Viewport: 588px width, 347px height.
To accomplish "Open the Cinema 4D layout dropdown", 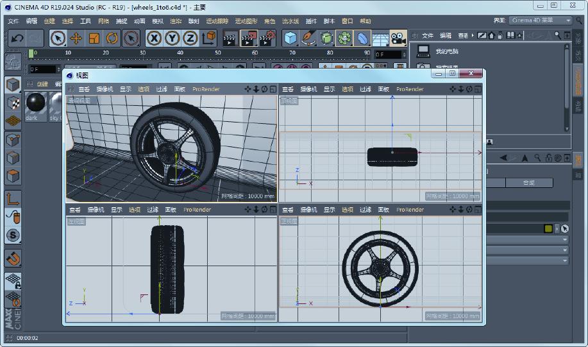I will coord(541,21).
